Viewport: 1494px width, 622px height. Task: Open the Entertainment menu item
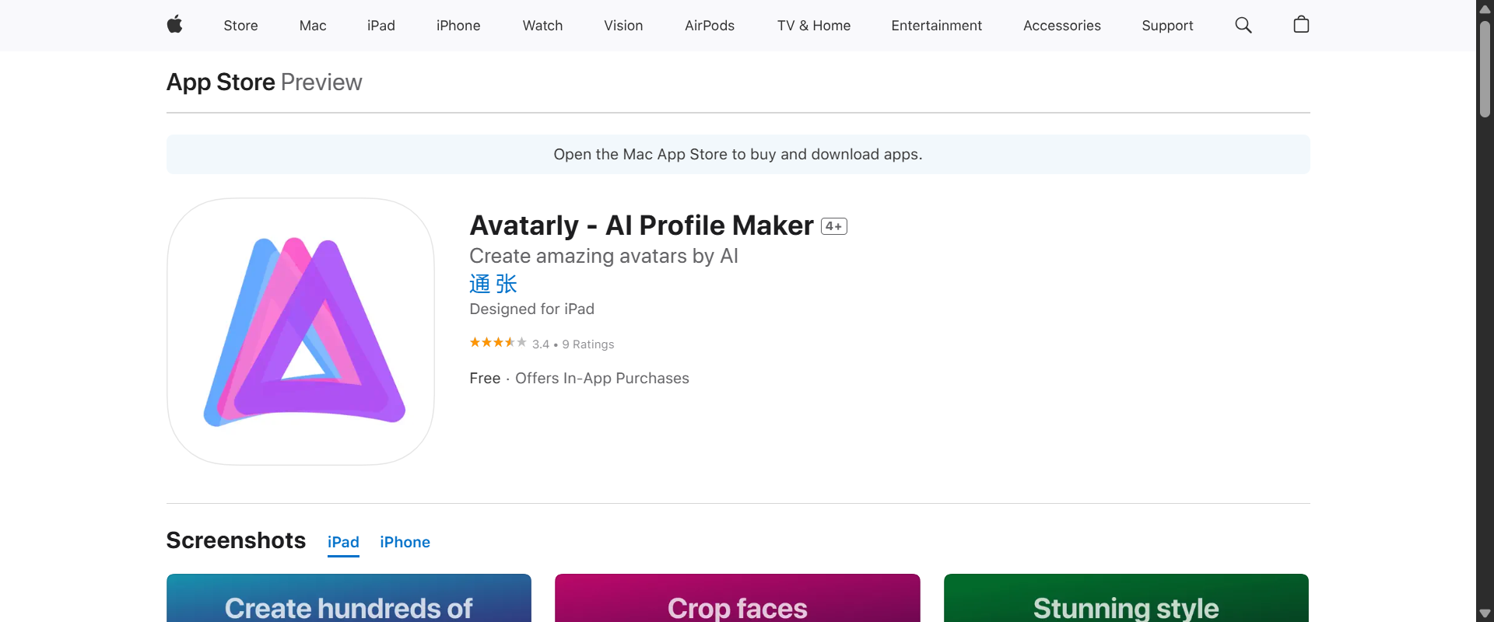(936, 25)
